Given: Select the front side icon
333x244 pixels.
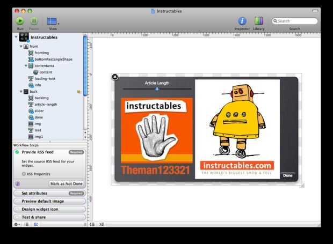Looking at the screenshot, I should click(26, 47).
